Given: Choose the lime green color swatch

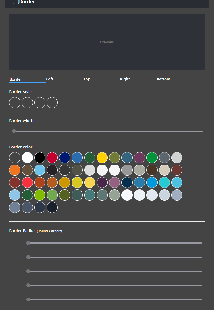Looking at the screenshot, I should pyautogui.click(x=40, y=195).
